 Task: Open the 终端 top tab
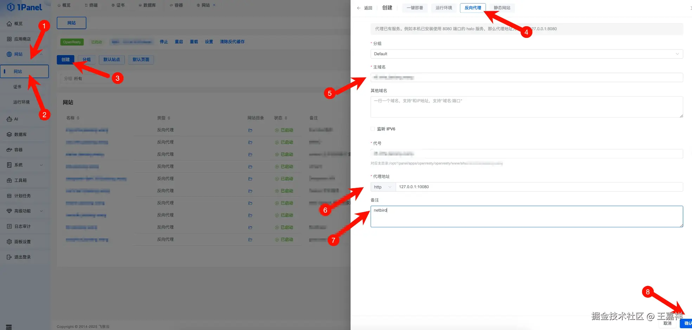point(91,5)
